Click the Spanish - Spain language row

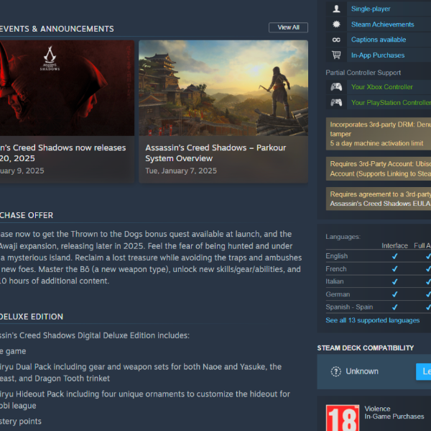coord(379,307)
